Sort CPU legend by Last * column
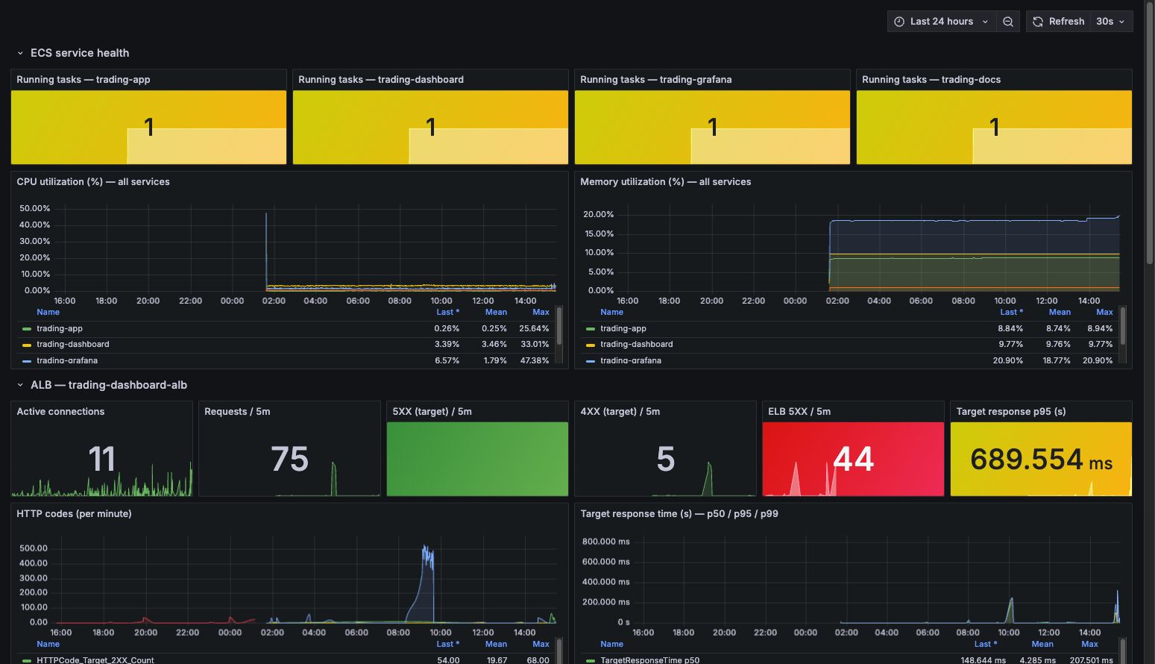The image size is (1155, 664). (447, 313)
